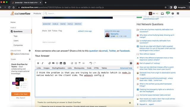Open the Incognito profile button
The image size is (190, 107).
point(180,7)
